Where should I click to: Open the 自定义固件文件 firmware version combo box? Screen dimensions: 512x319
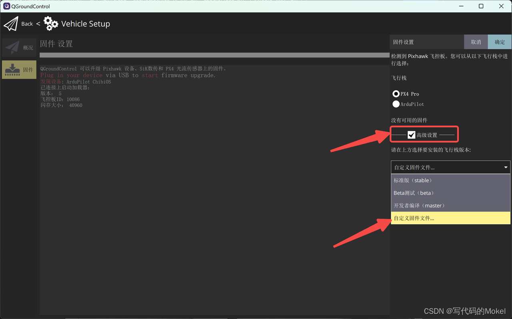[x=450, y=167]
